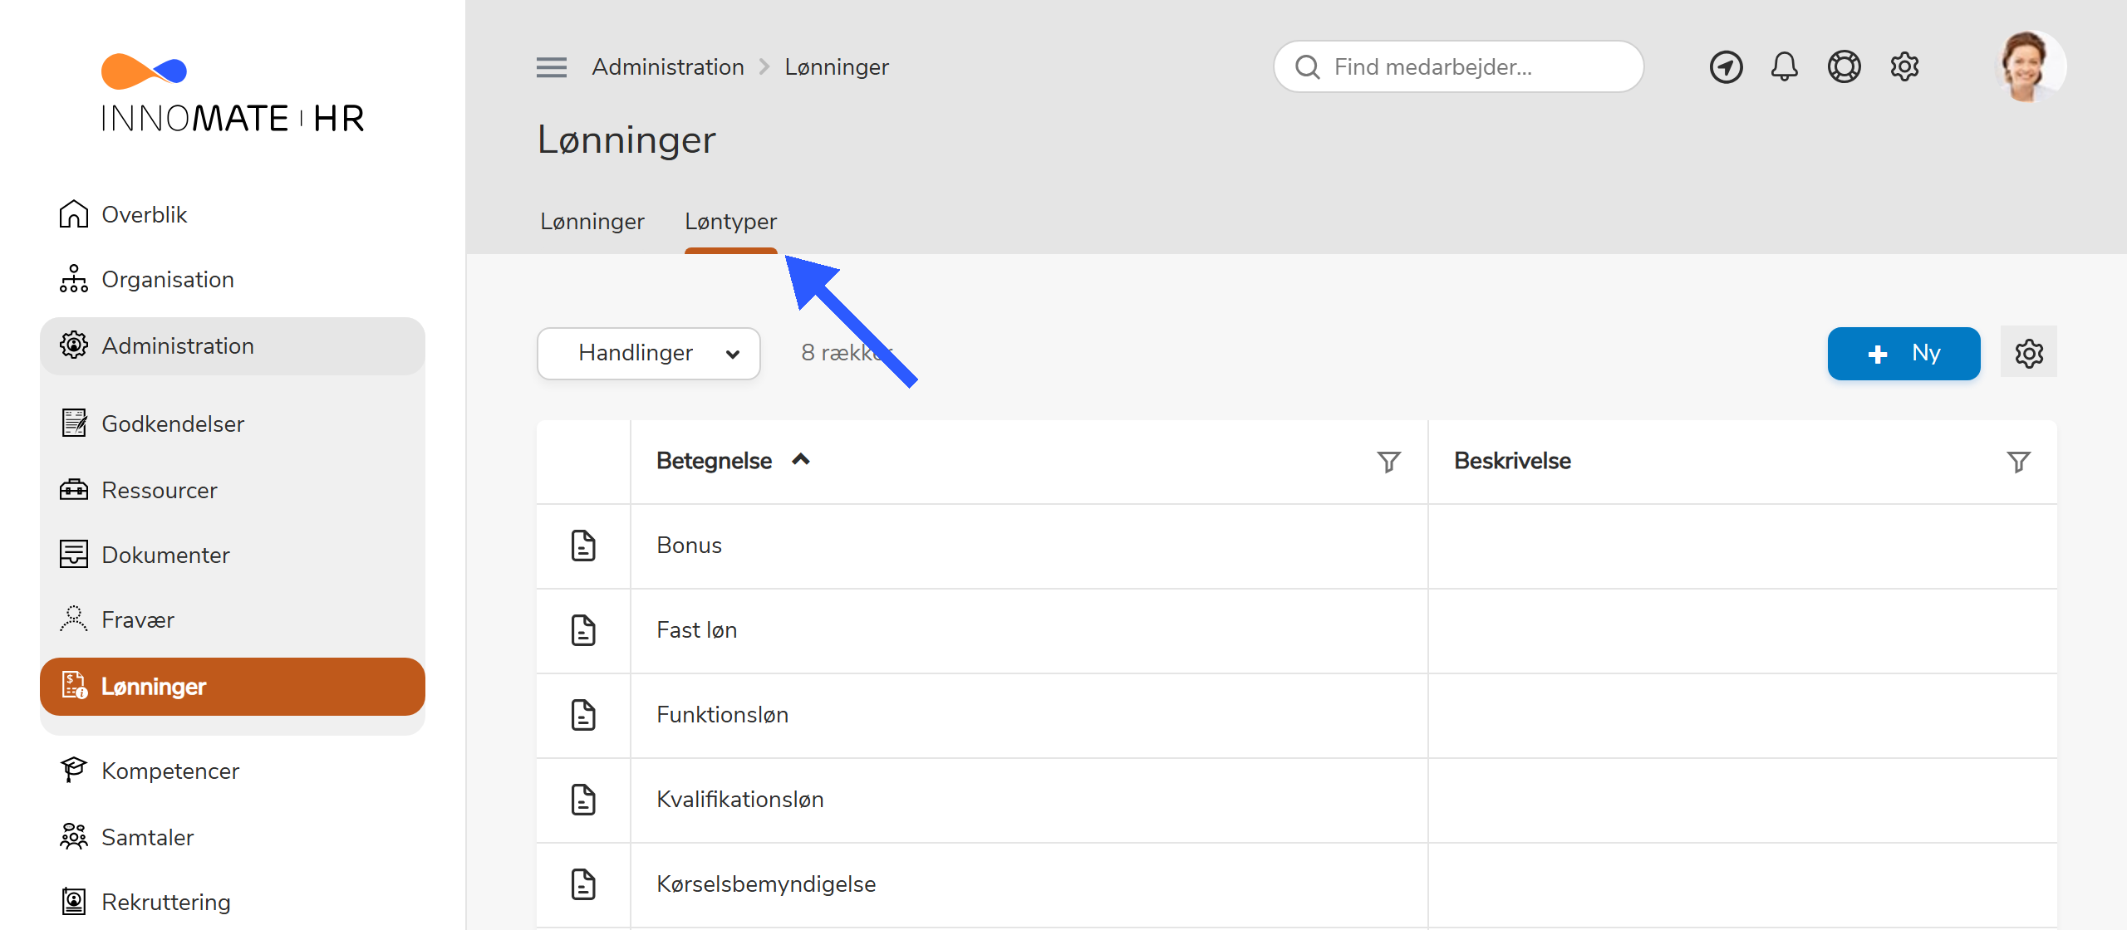Collapse the Administration sidebar section

point(233,345)
